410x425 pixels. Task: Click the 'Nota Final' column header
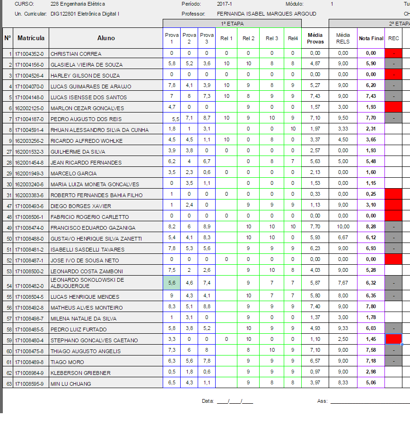(371, 38)
